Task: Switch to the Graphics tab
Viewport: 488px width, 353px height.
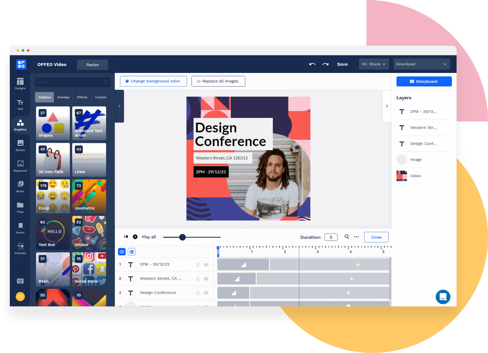Action: click(x=44, y=97)
